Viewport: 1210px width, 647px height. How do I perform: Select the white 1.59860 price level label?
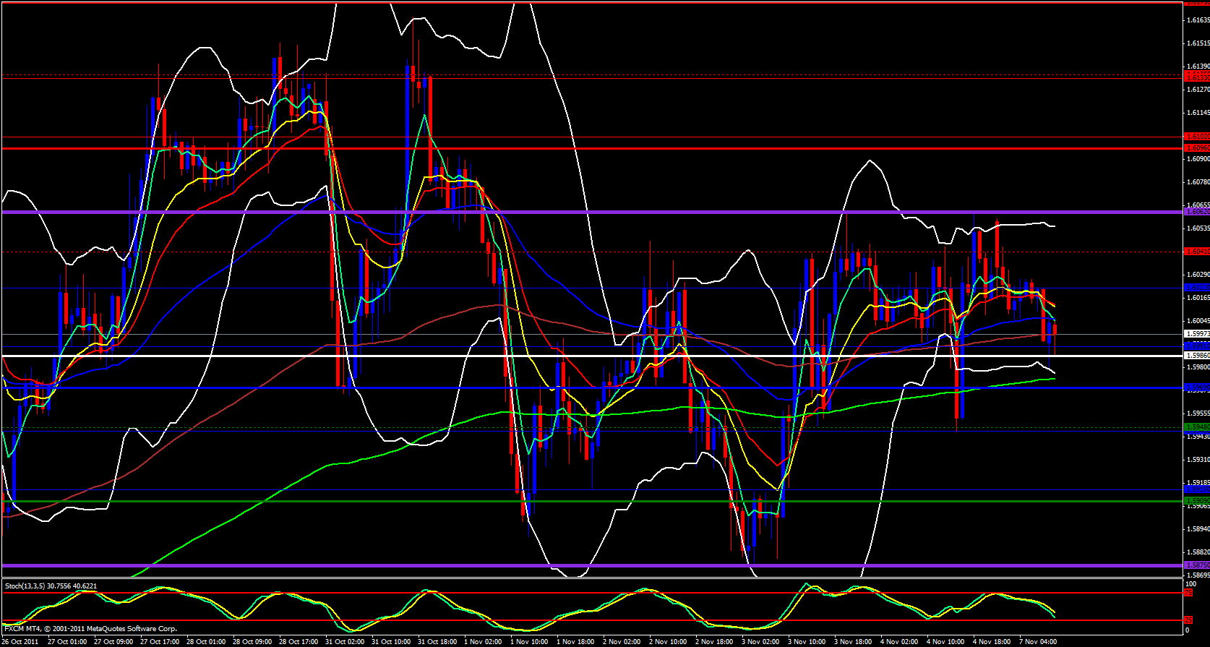point(1196,356)
